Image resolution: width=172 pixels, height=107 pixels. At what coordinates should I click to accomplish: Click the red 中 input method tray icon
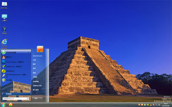[x=142, y=105]
